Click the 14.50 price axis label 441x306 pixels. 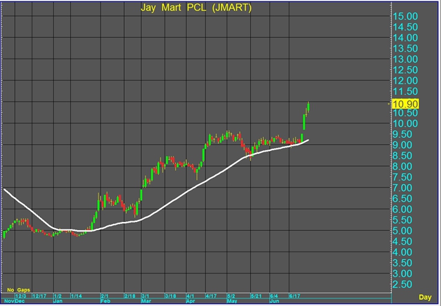coord(405,27)
